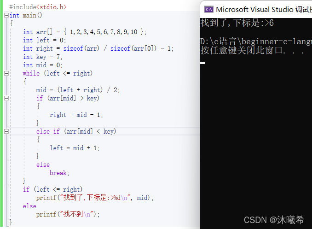Click the '按任意键关闭此窗口' console message
312x229 pixels.
(x=252, y=50)
